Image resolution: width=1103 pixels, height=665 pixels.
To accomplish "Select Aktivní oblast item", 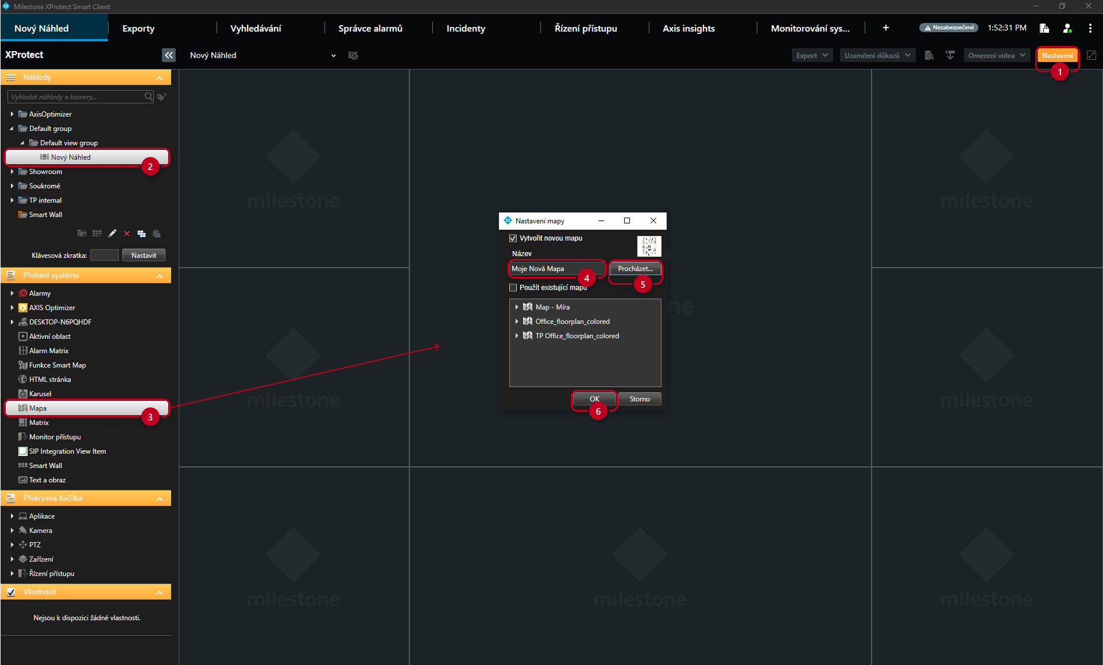I will [x=49, y=337].
